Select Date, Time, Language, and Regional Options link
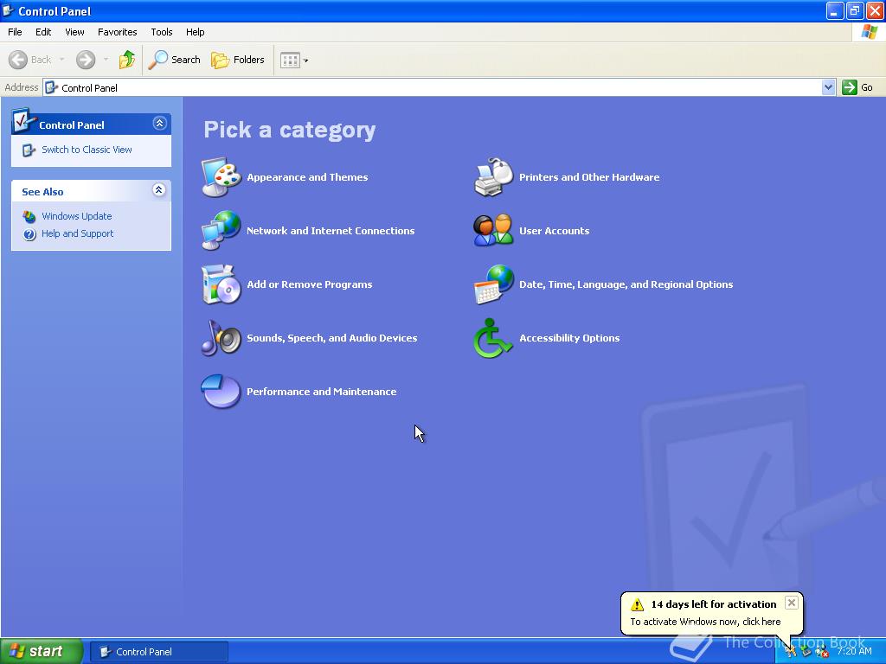The width and height of the screenshot is (886, 664). [626, 284]
